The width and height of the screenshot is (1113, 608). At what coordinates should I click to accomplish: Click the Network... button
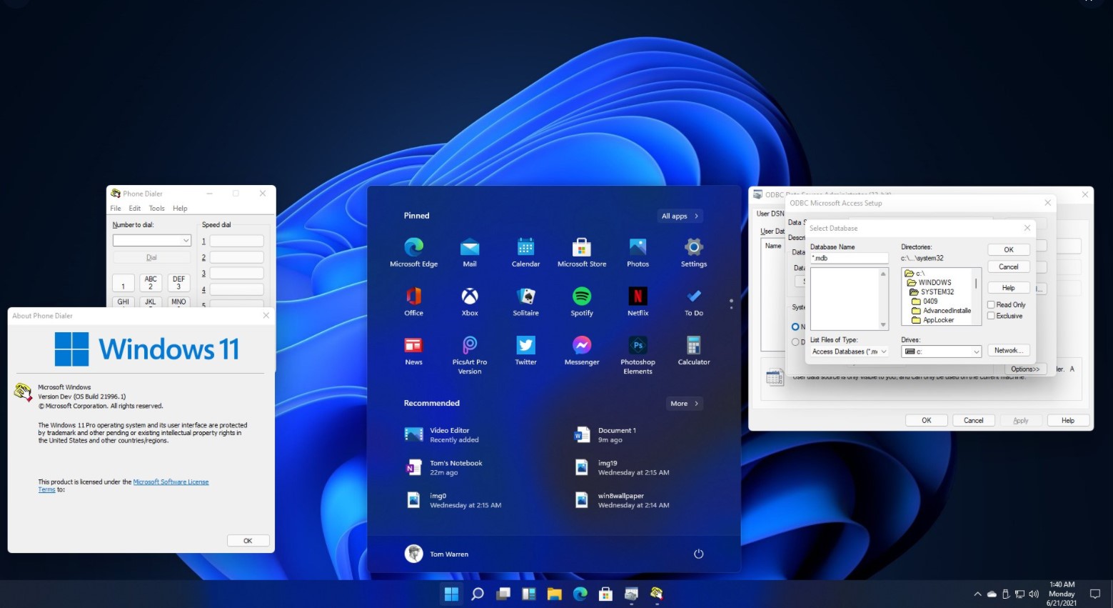click(x=1009, y=350)
